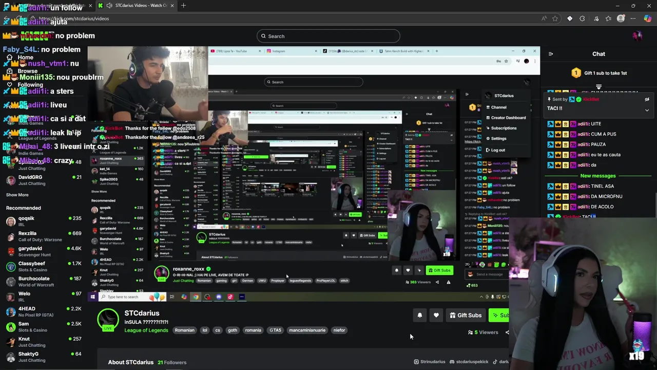Click the 4HEAD channel avatar
This screenshot has height=370, width=657.
11,312
